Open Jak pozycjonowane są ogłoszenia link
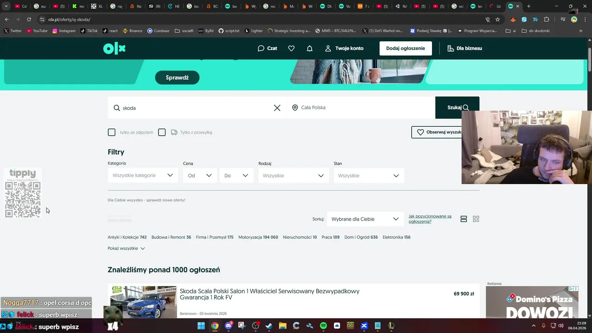 tap(430, 219)
